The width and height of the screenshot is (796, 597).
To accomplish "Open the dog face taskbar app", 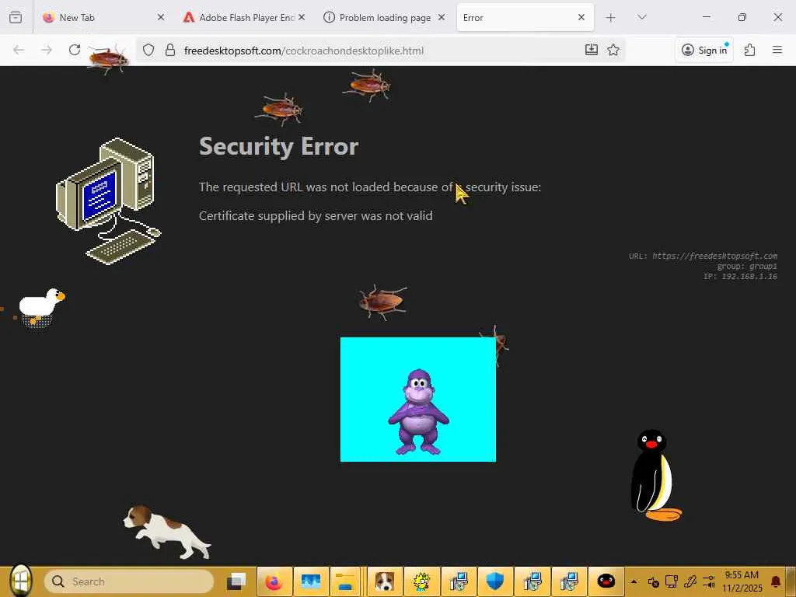I will pyautogui.click(x=385, y=581).
